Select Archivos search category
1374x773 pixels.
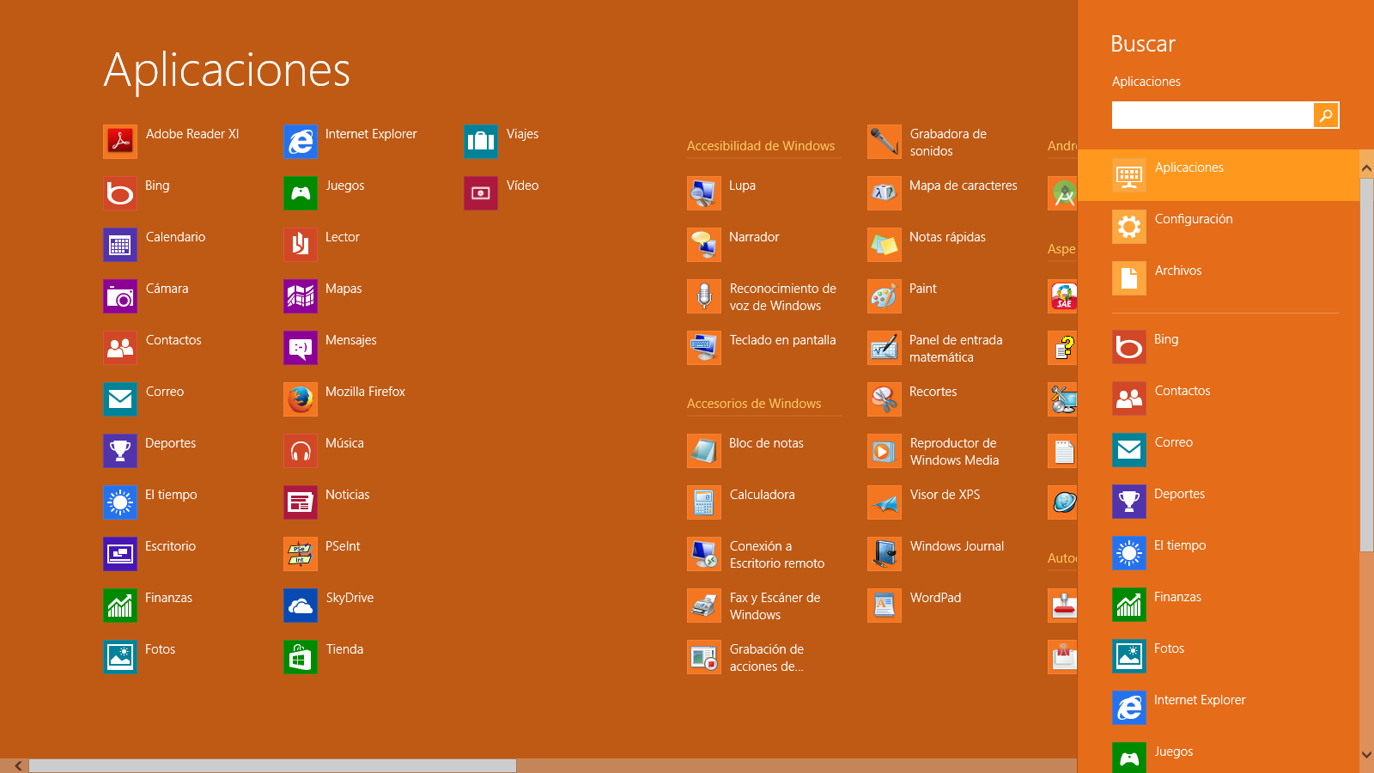click(x=1177, y=278)
